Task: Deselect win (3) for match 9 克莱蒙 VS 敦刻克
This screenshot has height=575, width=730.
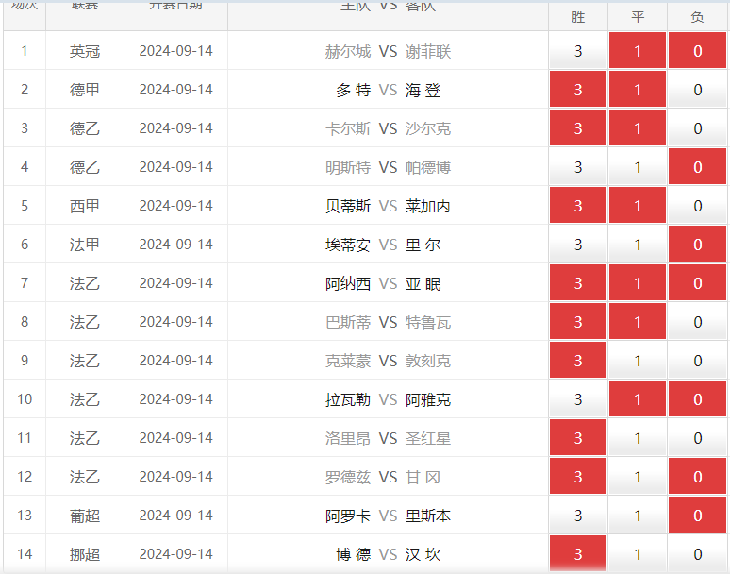Action: click(578, 360)
